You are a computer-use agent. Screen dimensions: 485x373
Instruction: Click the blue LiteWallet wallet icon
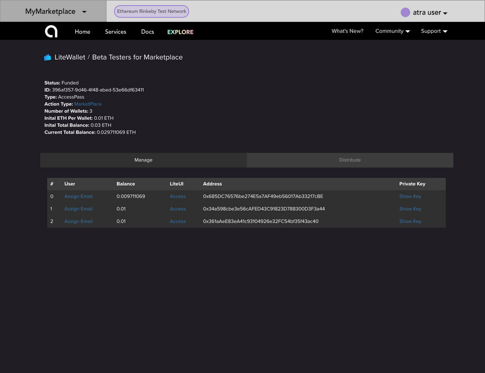click(47, 57)
